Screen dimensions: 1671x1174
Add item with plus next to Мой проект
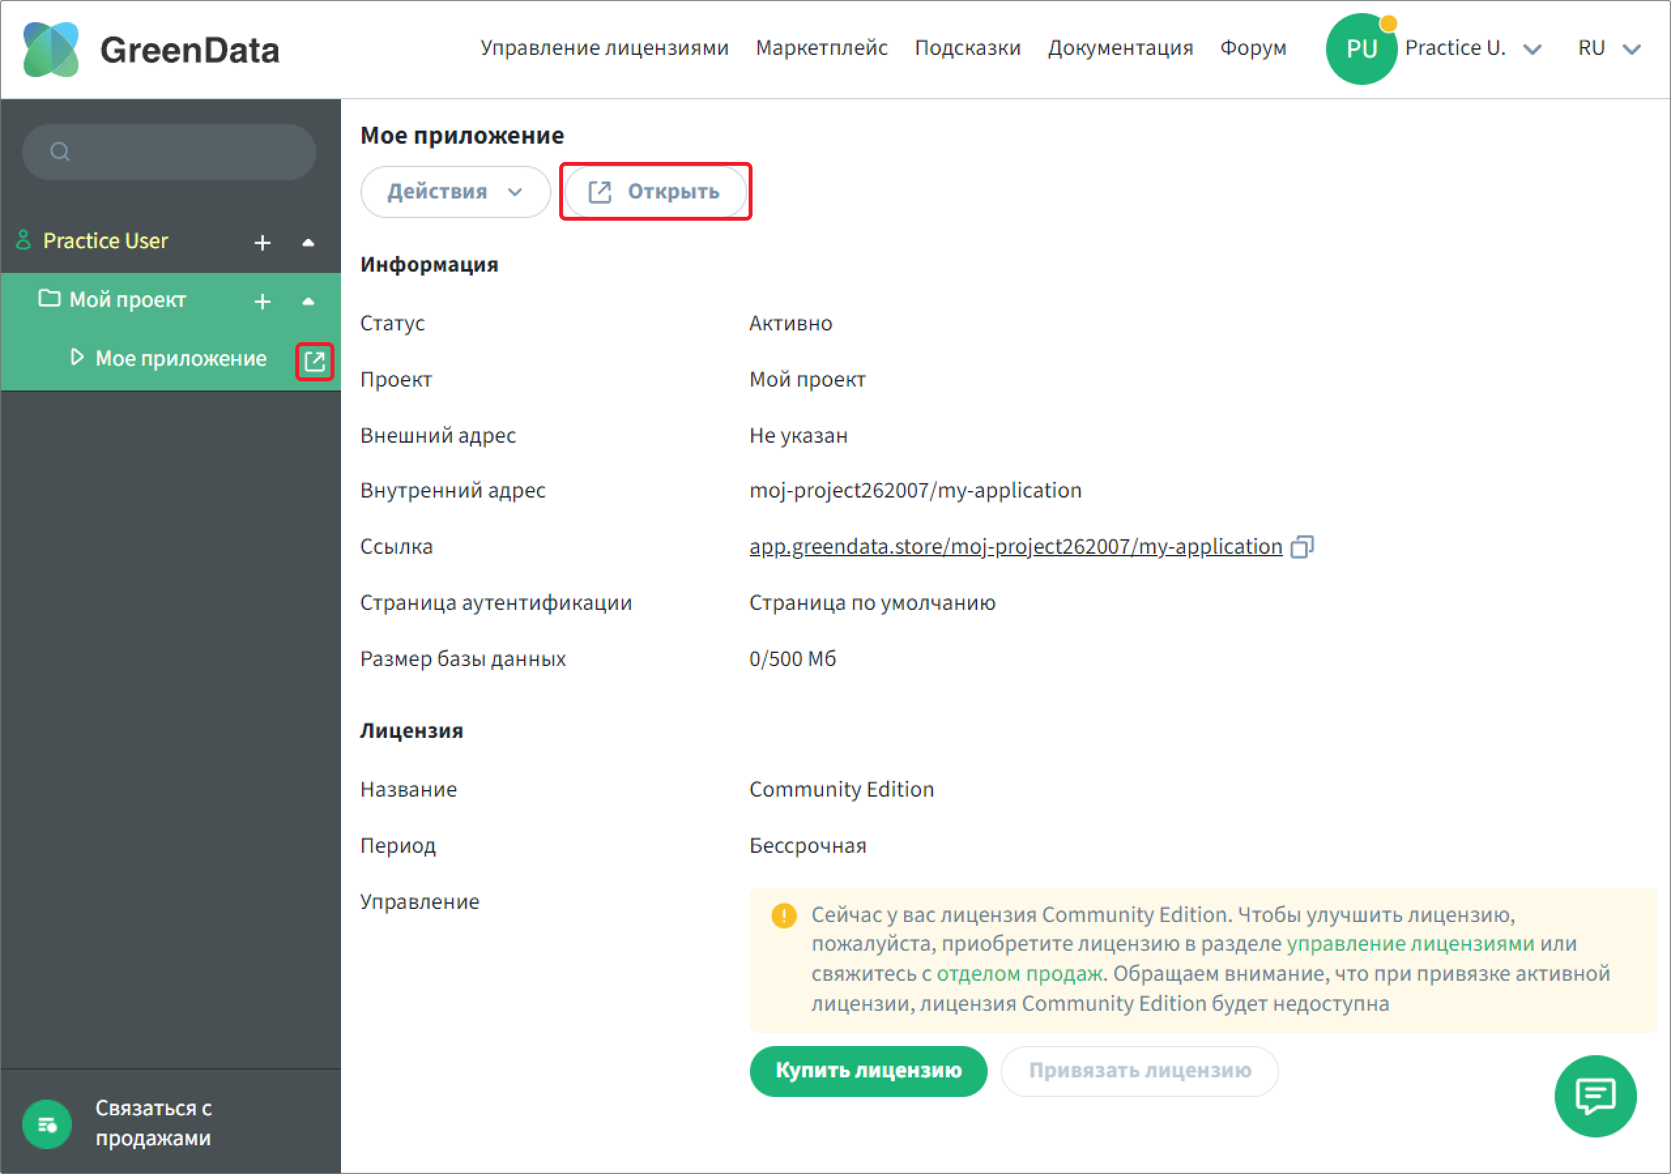click(262, 301)
